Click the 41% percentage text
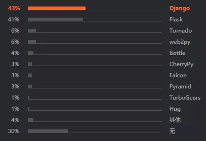Screen dimensions: 206x141 (x=14, y=20)
